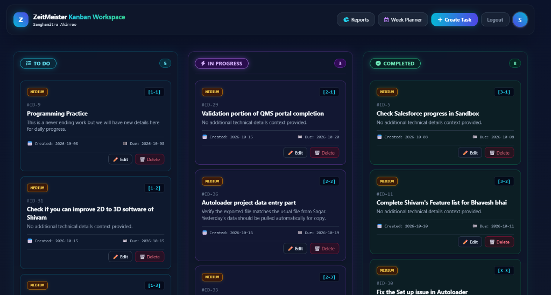Click the #ID-5 label
Screen dimensions: 551x295
click(383, 105)
